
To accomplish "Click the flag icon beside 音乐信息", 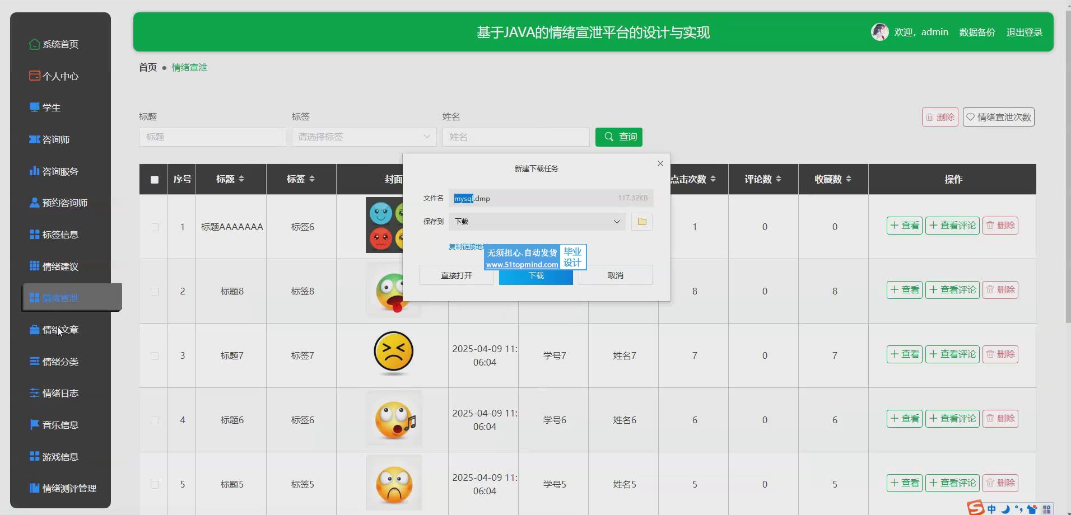I will [x=34, y=425].
